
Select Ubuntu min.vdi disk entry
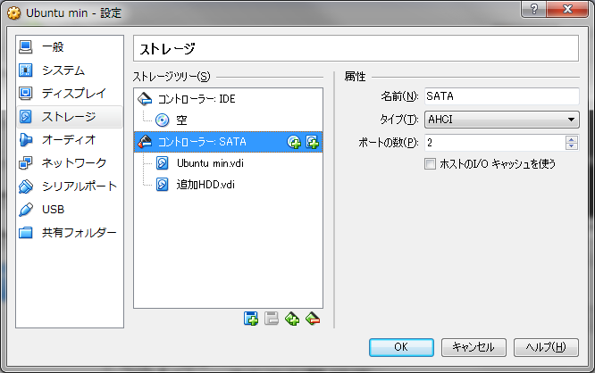click(x=228, y=163)
